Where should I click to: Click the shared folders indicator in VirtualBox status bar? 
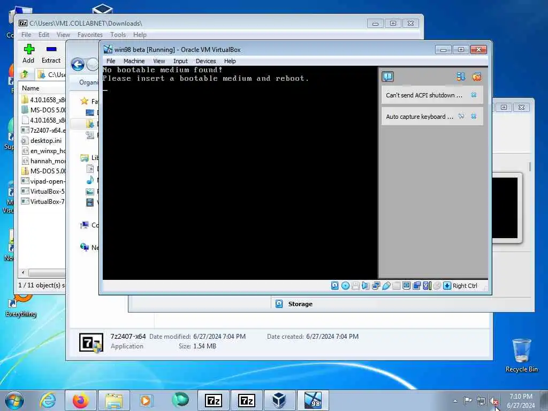[397, 286]
